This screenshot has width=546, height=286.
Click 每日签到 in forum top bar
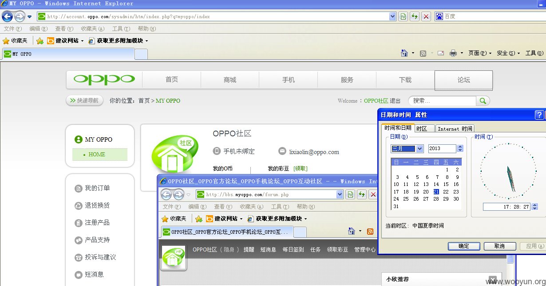(293, 249)
